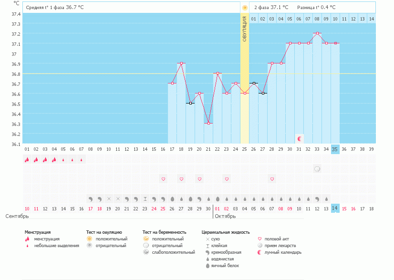
Task: Click the egg white fluid icon on September 28
Action: (x=190, y=199)
